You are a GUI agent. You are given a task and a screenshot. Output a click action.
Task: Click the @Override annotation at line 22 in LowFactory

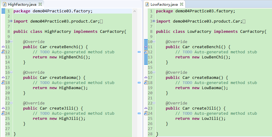click(x=177, y=103)
